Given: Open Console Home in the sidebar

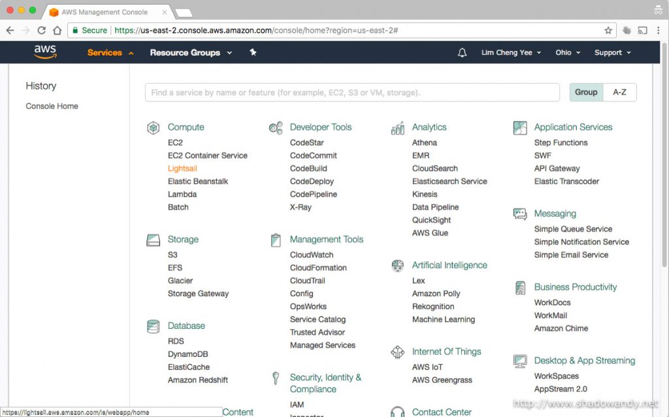Looking at the screenshot, I should tap(52, 106).
